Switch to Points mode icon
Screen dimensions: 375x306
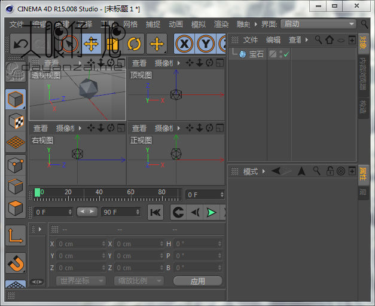point(16,165)
